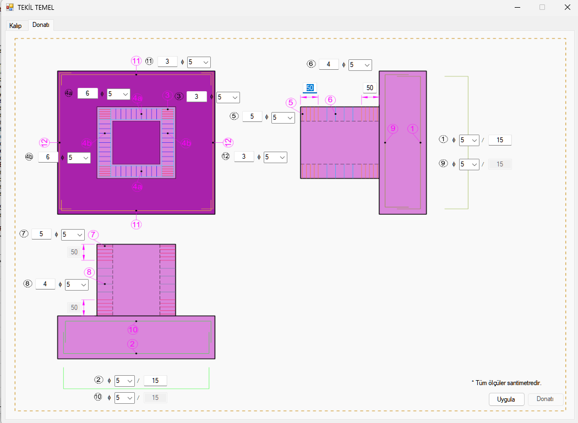The height and width of the screenshot is (423, 578).
Task: Click the Donatı button beside Uygula
Action: coord(546,399)
